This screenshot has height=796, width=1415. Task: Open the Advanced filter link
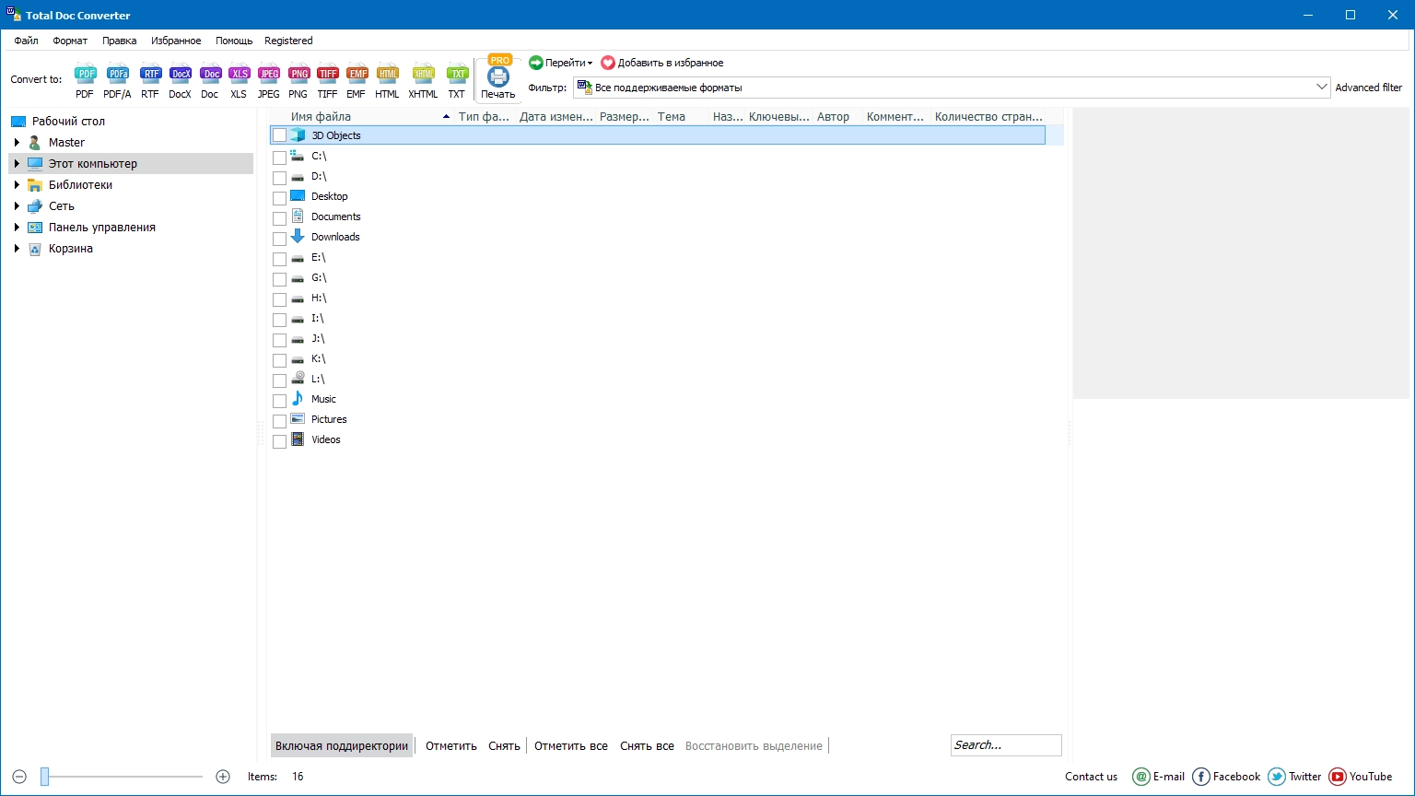point(1369,88)
